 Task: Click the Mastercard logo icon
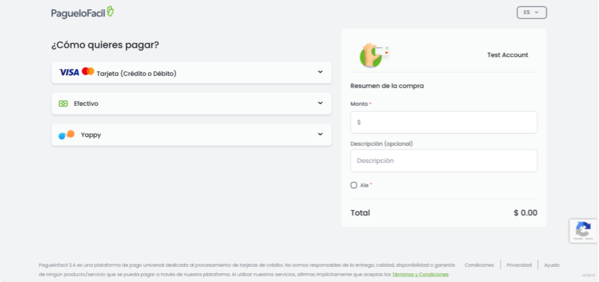point(88,72)
